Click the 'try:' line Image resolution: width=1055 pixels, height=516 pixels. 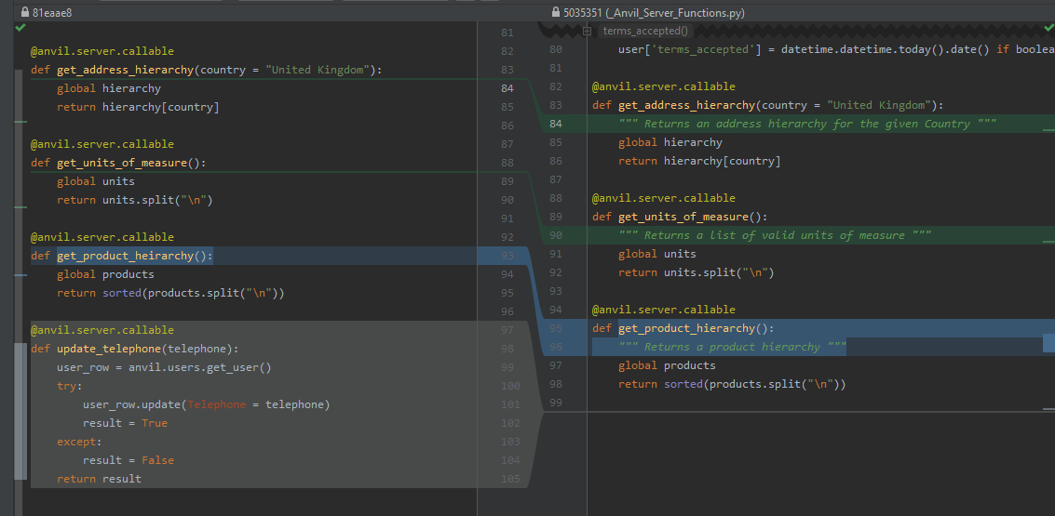pyautogui.click(x=69, y=386)
